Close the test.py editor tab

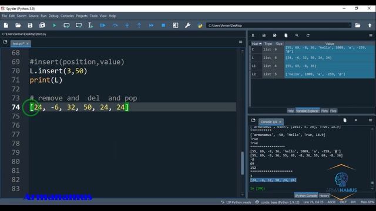tap(28, 43)
